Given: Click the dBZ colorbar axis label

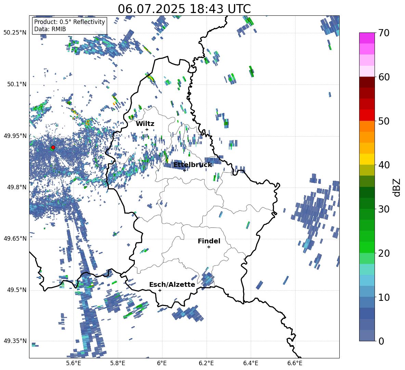Looking at the screenshot, I should coord(397,187).
